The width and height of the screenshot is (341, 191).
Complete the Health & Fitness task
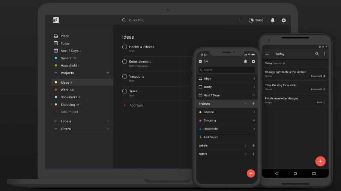pyautogui.click(x=125, y=47)
